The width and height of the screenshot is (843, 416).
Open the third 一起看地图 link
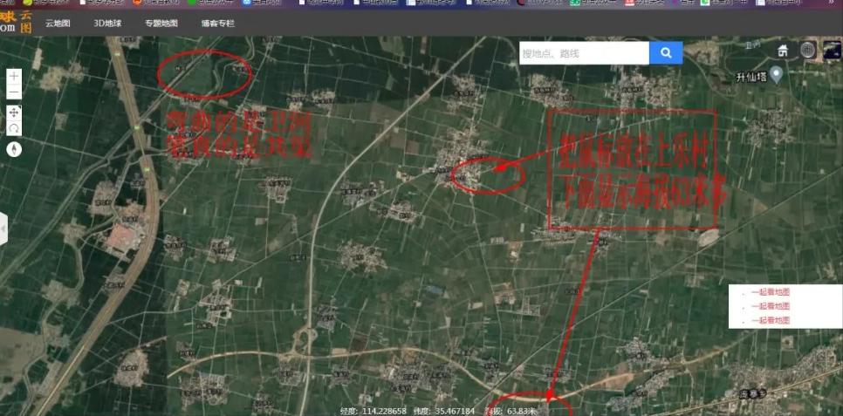pos(771,320)
